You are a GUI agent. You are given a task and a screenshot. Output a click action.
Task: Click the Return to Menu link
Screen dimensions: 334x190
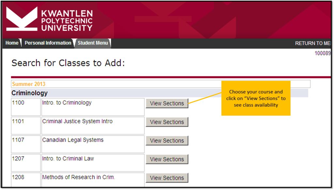312,43
